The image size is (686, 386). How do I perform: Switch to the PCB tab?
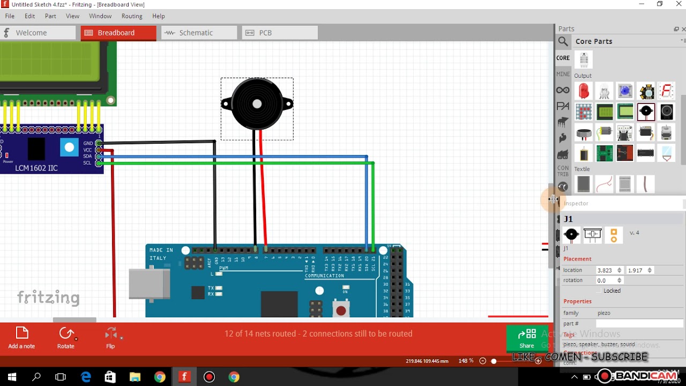coord(280,33)
